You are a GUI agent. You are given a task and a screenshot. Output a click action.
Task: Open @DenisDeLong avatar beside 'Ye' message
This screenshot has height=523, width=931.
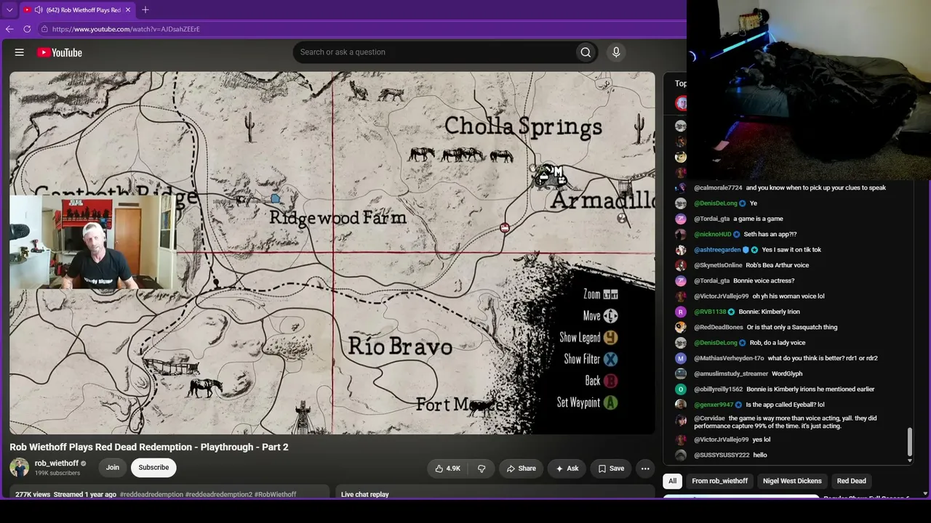click(681, 203)
